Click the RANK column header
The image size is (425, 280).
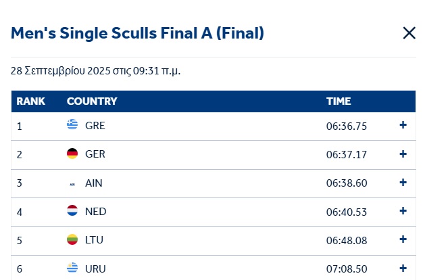point(31,101)
